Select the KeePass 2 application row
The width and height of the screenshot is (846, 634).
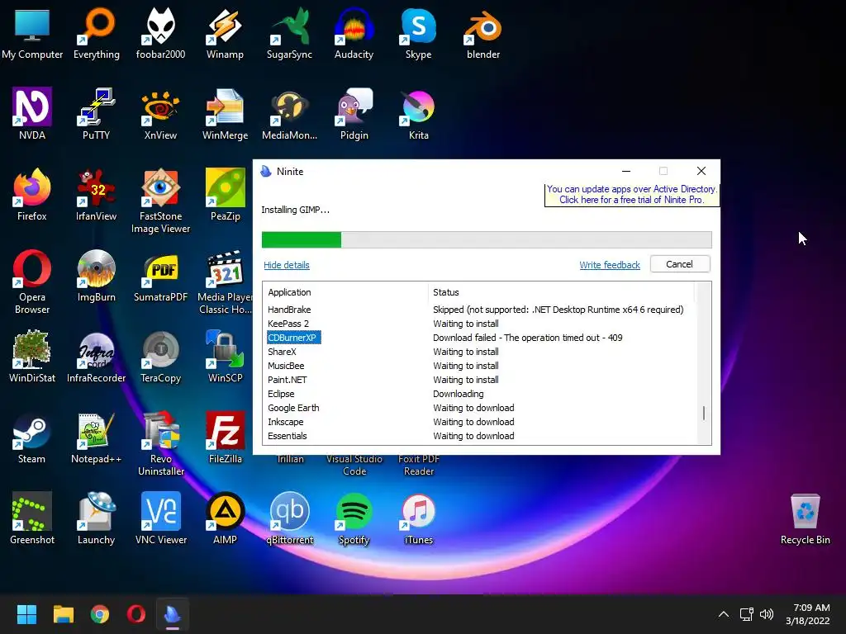(481, 324)
